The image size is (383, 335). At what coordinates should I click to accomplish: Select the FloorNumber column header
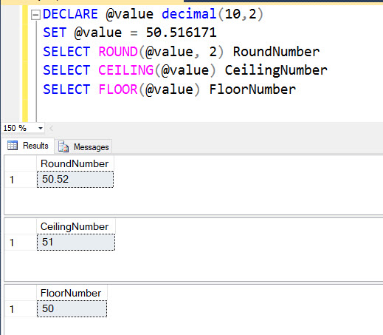[x=72, y=293]
